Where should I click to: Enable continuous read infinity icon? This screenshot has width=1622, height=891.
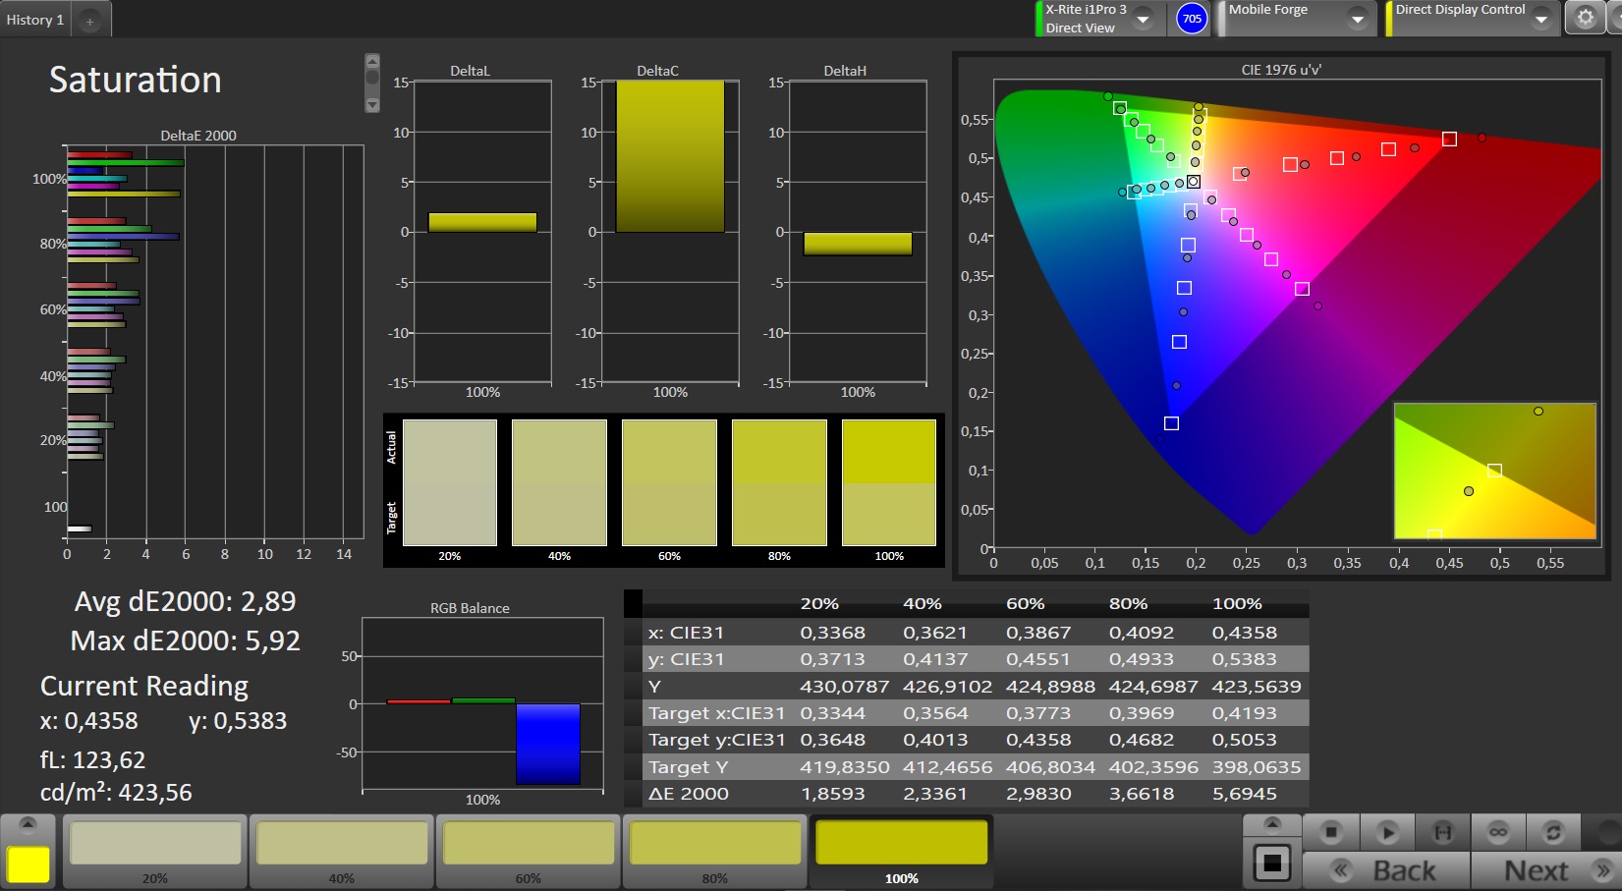pyautogui.click(x=1497, y=833)
